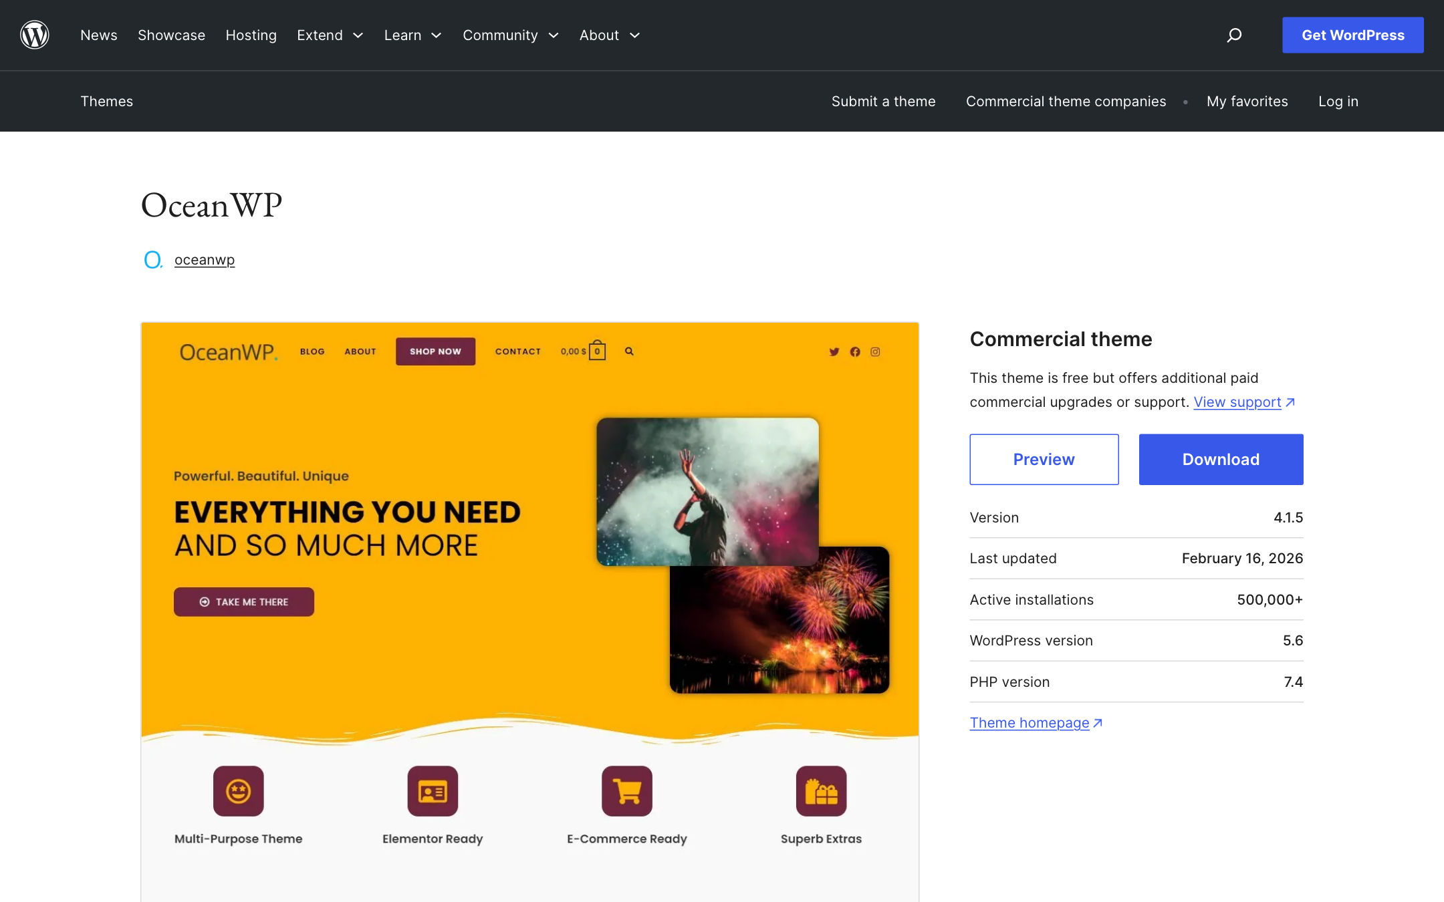Preview the OceanWP theme

(x=1044, y=459)
